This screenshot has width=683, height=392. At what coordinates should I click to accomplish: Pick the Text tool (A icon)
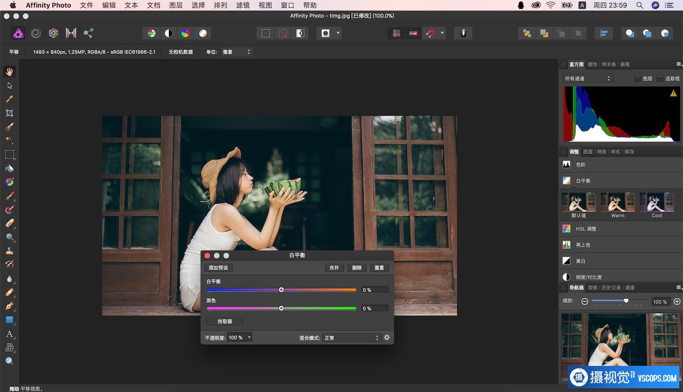(x=10, y=334)
